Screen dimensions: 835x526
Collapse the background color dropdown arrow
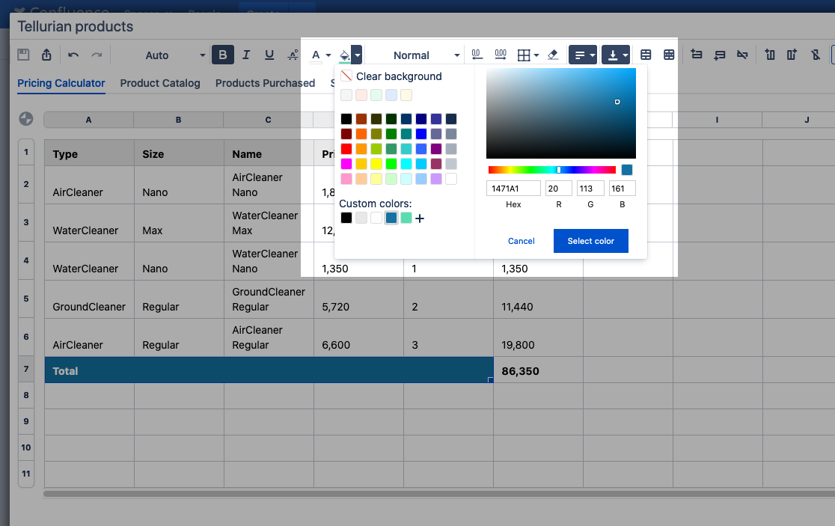pos(358,55)
